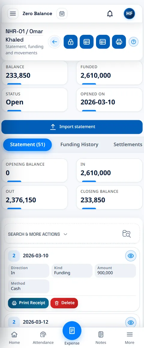Viewport: 144px width, 348px height.
Task: Delete the 2026-03-10 funding entry
Action: click(x=64, y=303)
